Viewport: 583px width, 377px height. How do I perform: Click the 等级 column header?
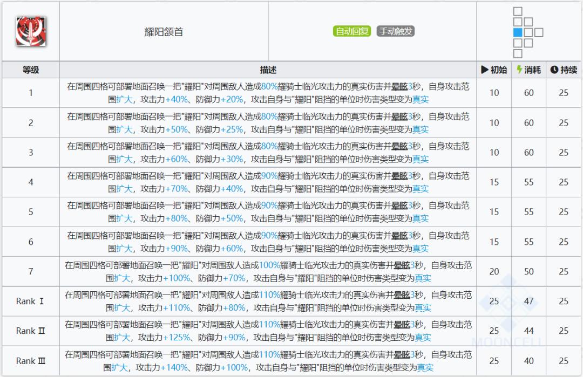point(30,70)
